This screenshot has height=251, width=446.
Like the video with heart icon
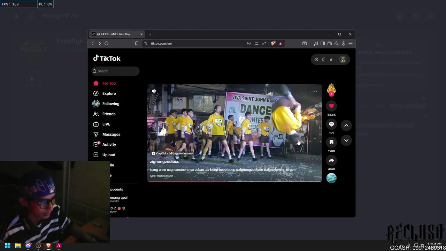(x=331, y=106)
